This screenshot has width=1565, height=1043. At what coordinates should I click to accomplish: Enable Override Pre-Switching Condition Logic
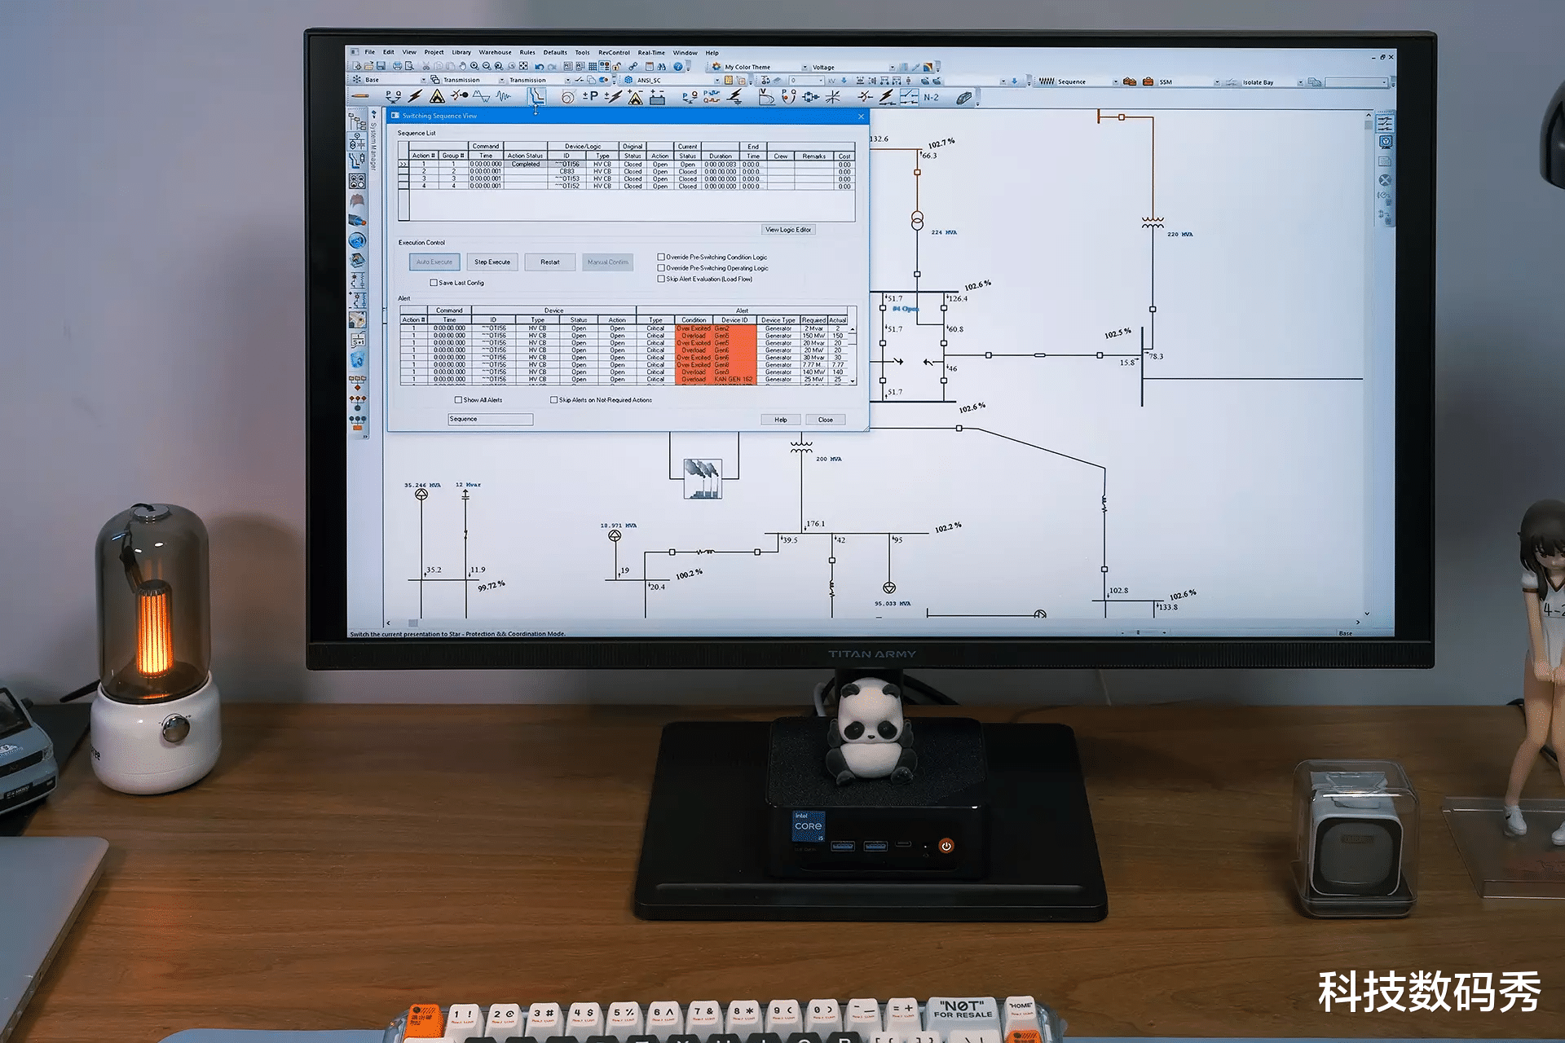click(661, 257)
